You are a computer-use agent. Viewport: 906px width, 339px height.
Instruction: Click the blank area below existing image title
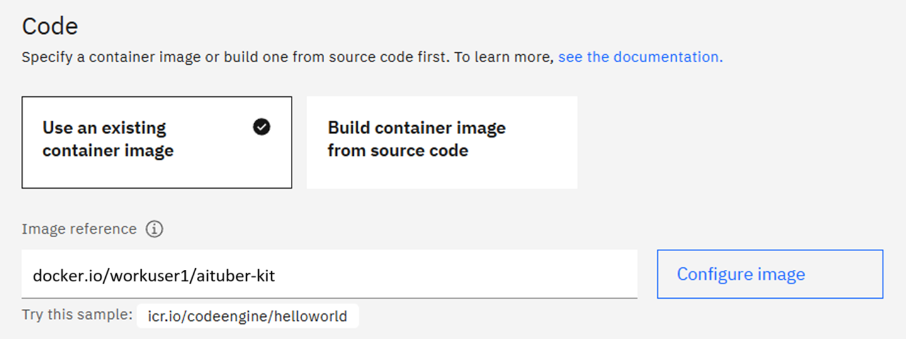point(157,174)
